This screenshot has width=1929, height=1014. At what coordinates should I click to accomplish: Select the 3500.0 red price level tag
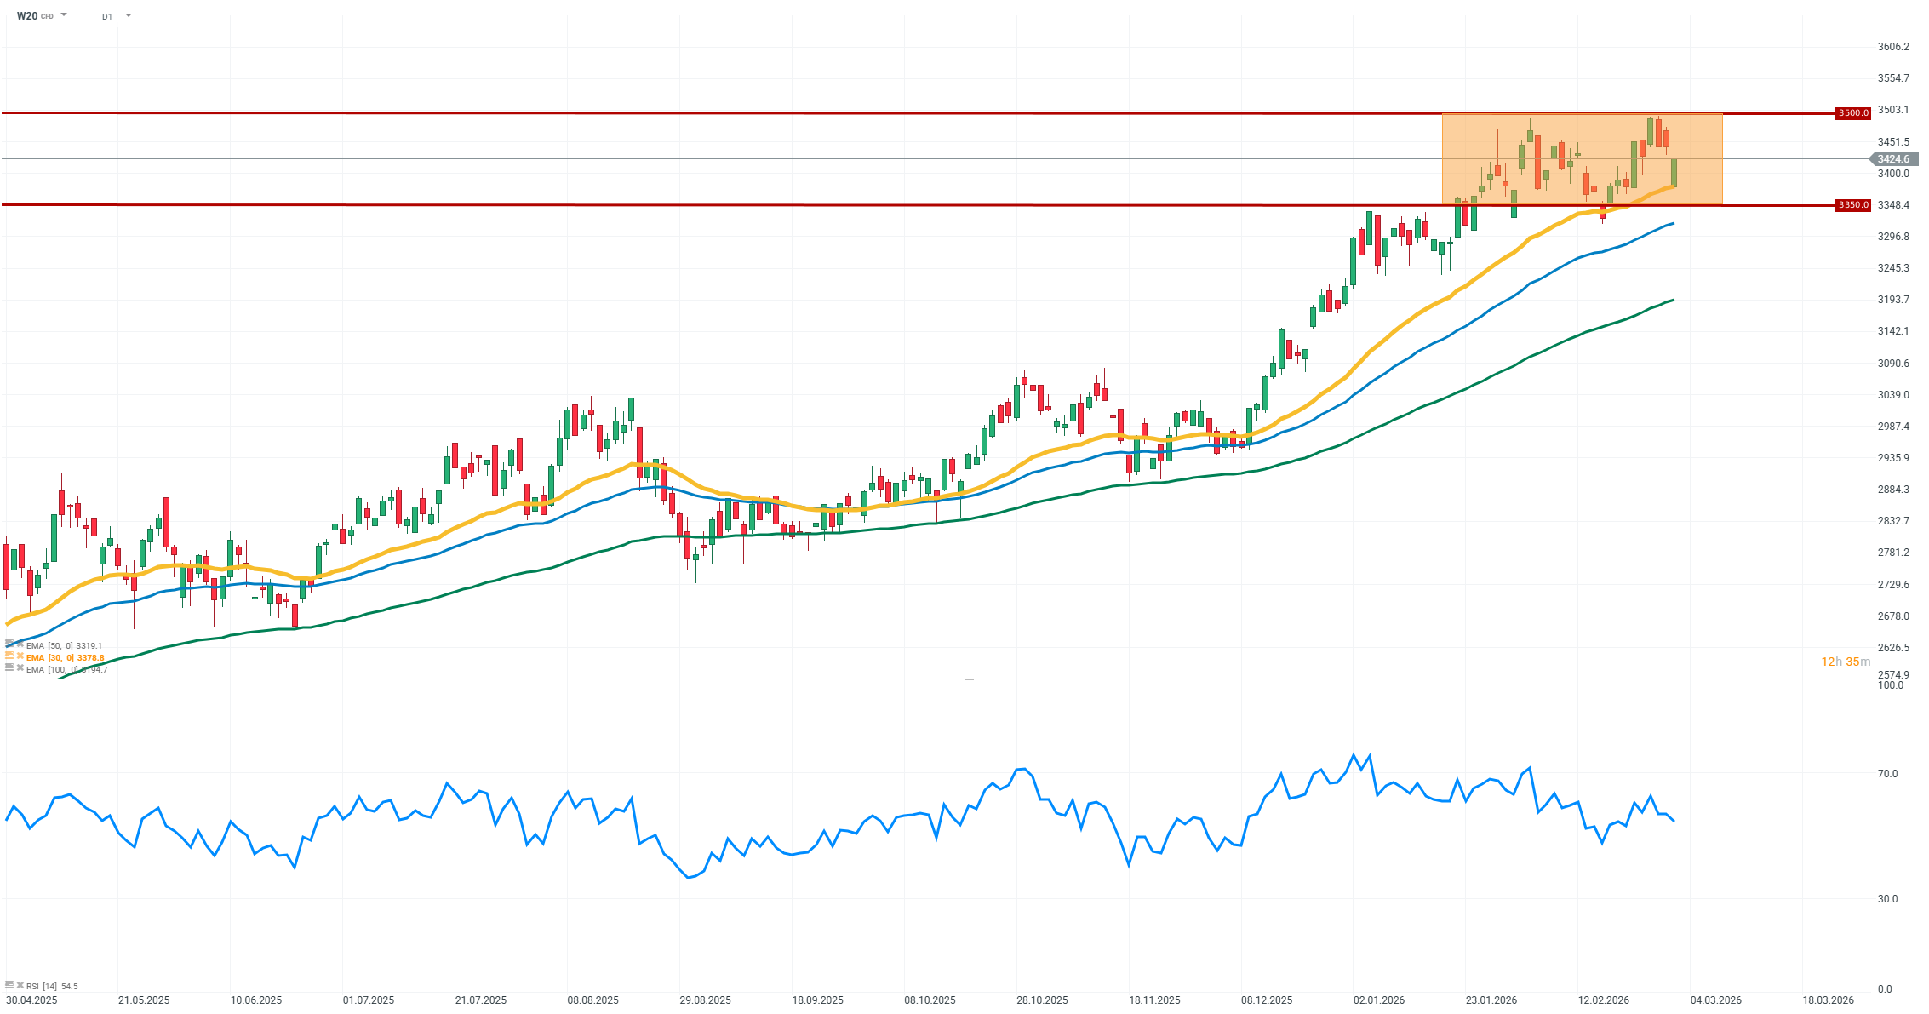(1852, 112)
